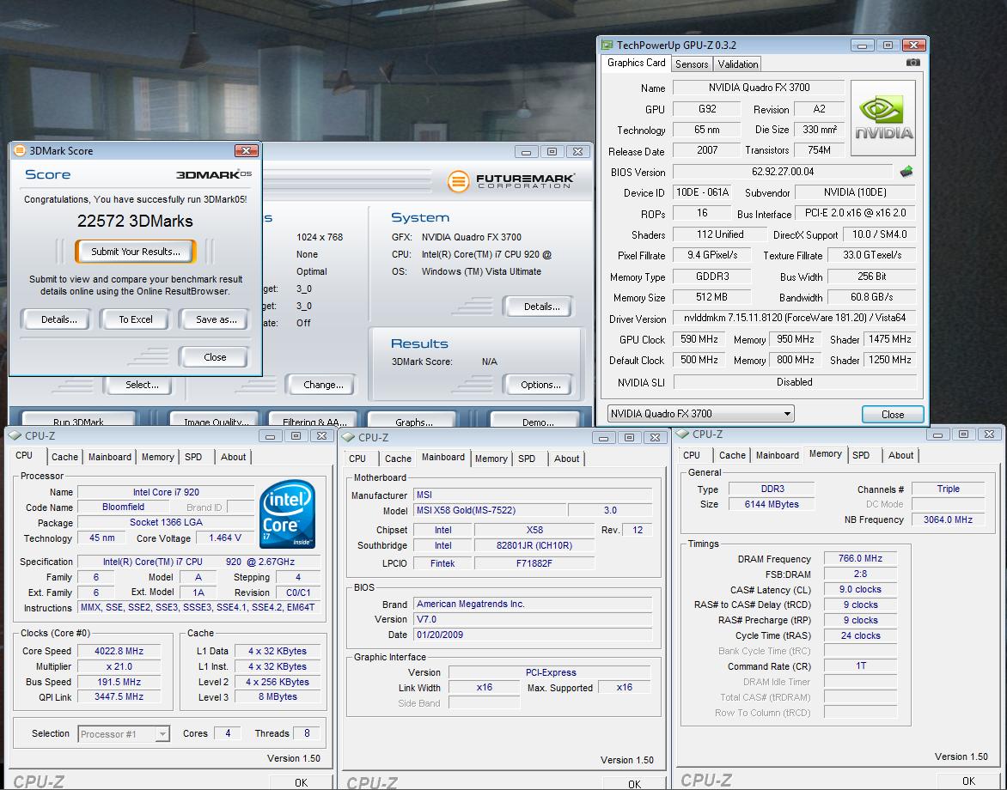Click the NVIDIA logo in GPU-Z
The image size is (1007, 790).
883,118
